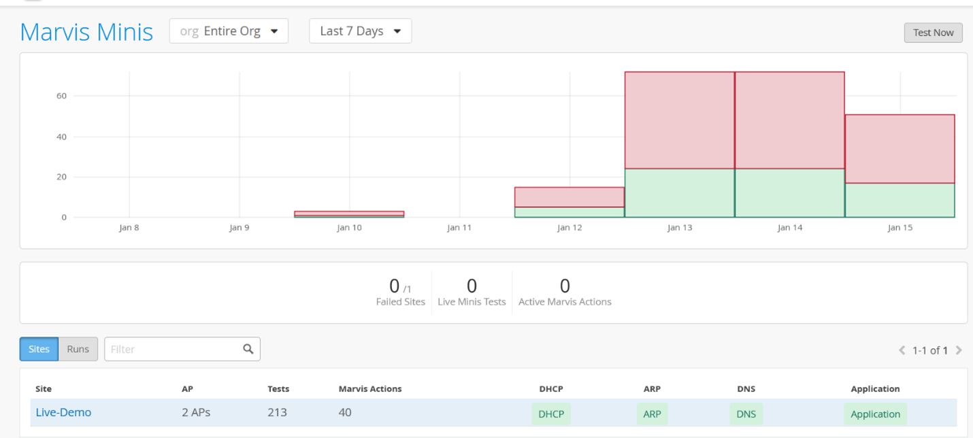Screen dimensions: 973x438
Task: Open the org Entire Org dropdown
Action: pos(229,31)
